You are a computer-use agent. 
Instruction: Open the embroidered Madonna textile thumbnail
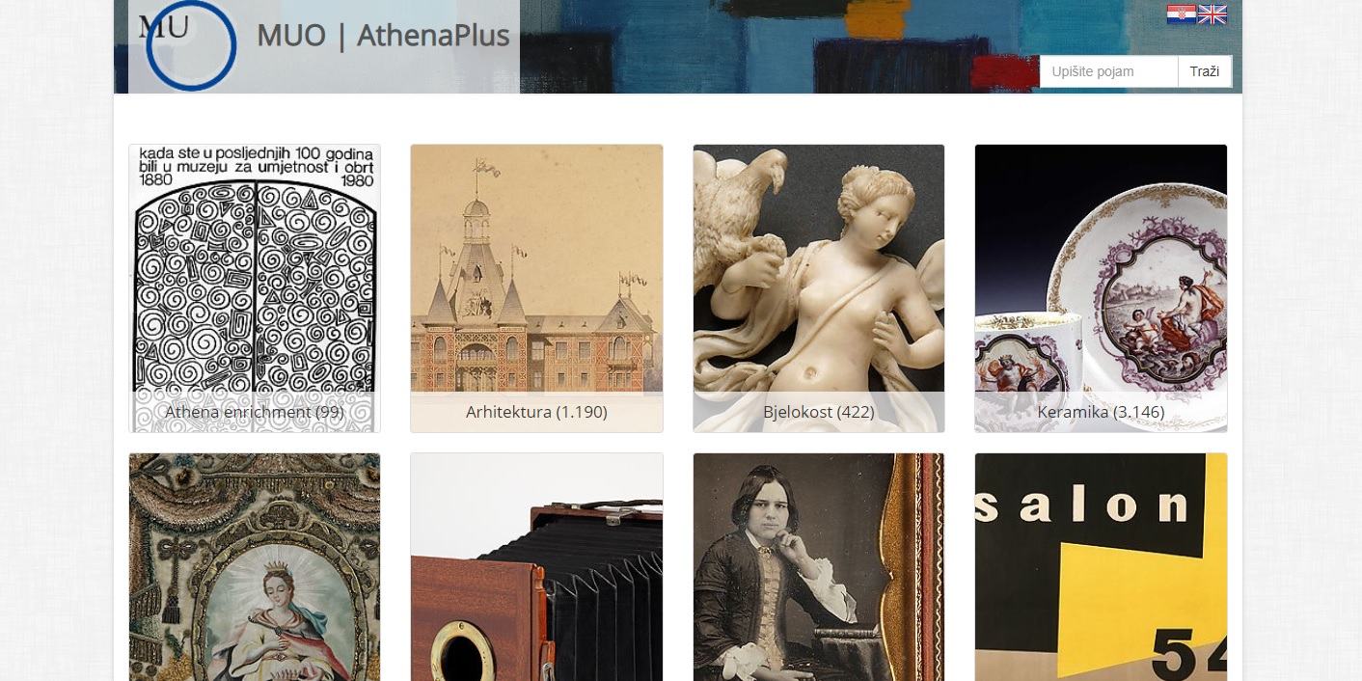tap(255, 567)
